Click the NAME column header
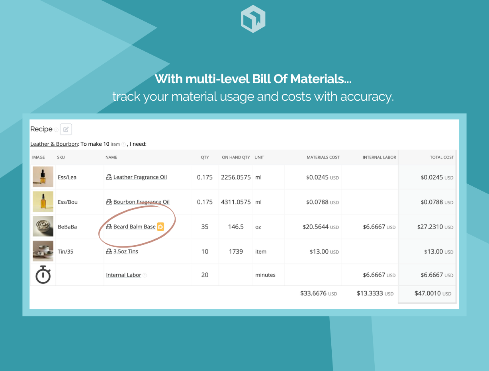 (x=111, y=157)
